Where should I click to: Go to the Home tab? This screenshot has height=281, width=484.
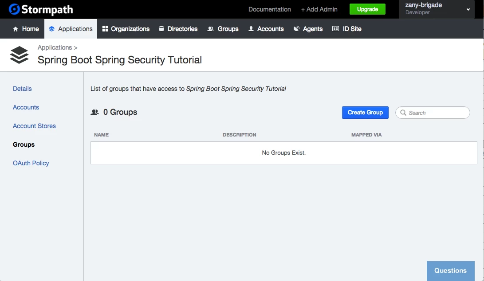(x=26, y=29)
